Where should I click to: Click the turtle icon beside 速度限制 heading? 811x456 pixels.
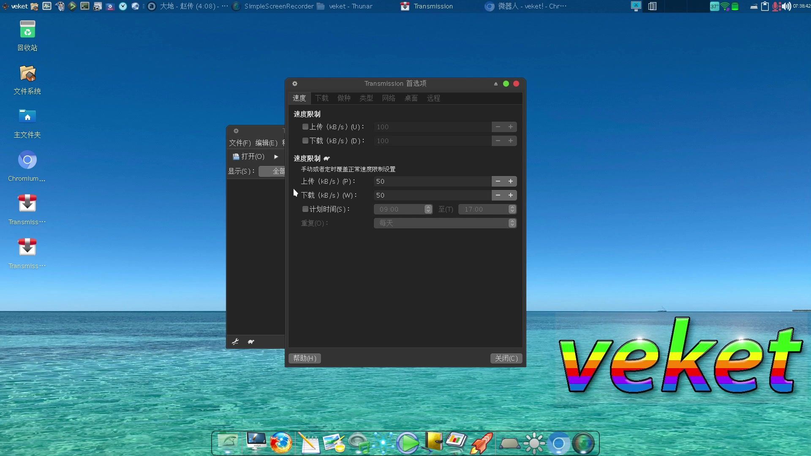coord(327,158)
